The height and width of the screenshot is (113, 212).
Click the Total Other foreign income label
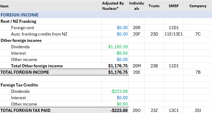tap(37, 66)
